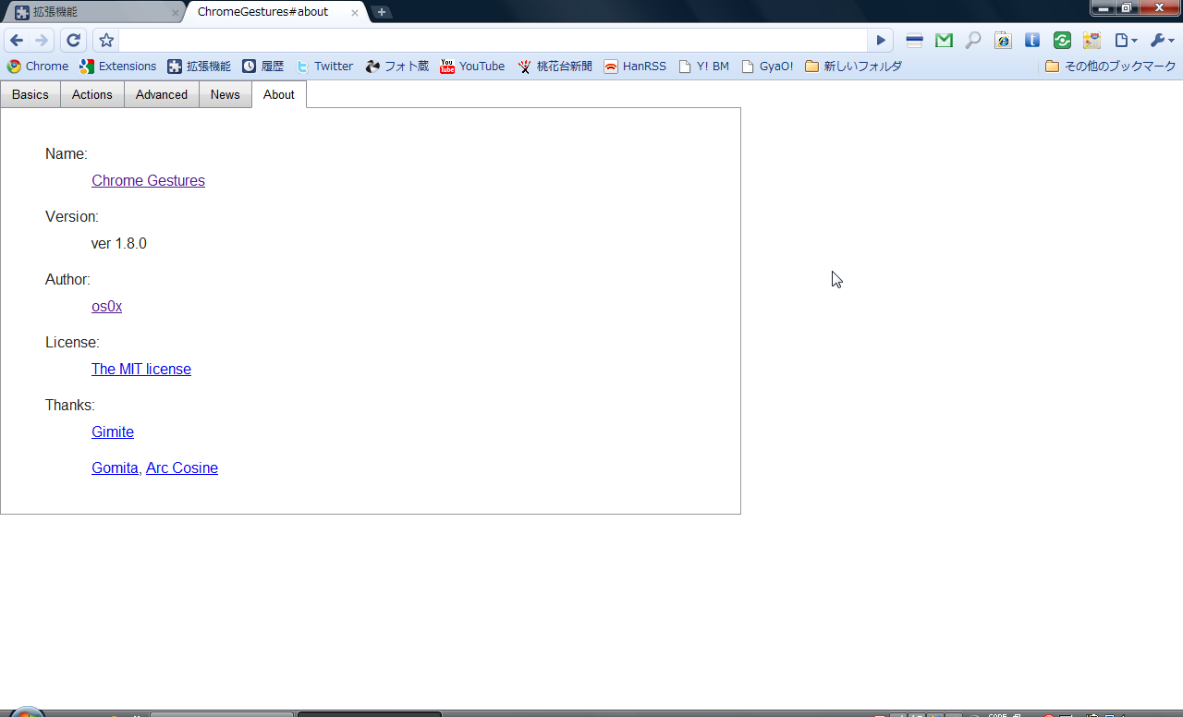Screen dimensions: 1183x717
Task: Open the 桃花台新聞 bookmark
Action: tap(555, 67)
